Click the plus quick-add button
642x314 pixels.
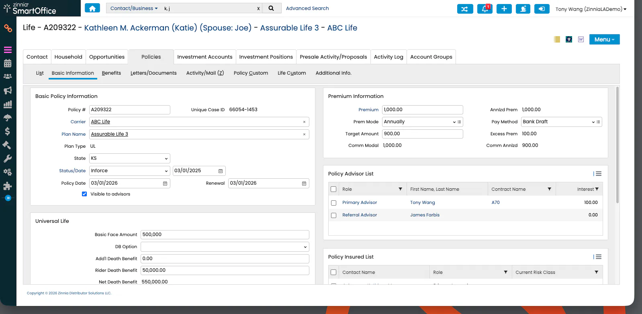click(x=504, y=9)
